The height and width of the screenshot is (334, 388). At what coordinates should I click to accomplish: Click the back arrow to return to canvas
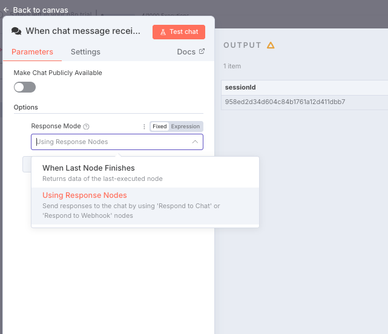point(6,10)
